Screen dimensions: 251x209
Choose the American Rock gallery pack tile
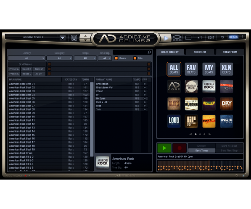(x=209, y=87)
